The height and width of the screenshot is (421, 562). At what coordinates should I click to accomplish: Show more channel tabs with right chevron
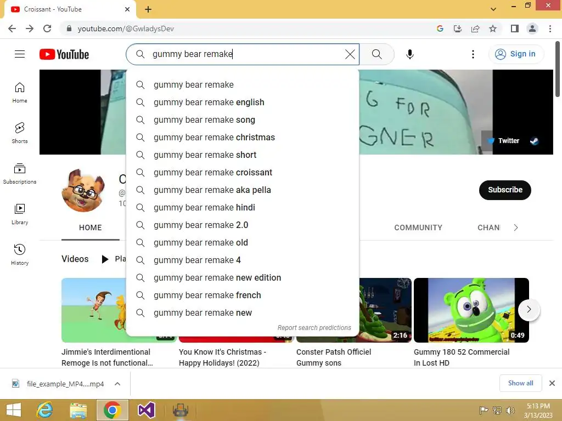click(x=516, y=227)
